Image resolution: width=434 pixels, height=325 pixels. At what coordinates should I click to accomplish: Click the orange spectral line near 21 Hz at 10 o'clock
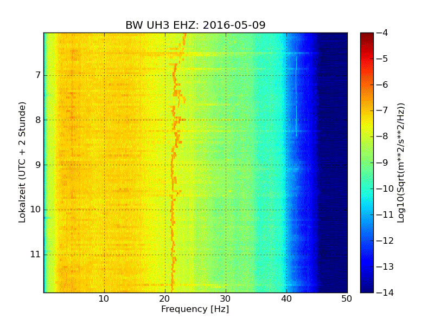tap(171, 210)
